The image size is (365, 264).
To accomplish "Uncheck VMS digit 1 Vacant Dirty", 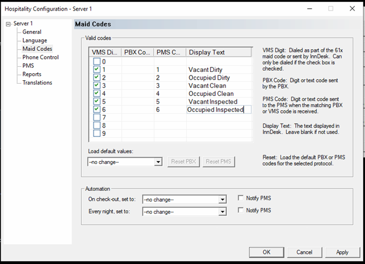I will click(97, 70).
